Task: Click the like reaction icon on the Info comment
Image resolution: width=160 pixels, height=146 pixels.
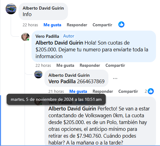Action: (x=121, y=24)
